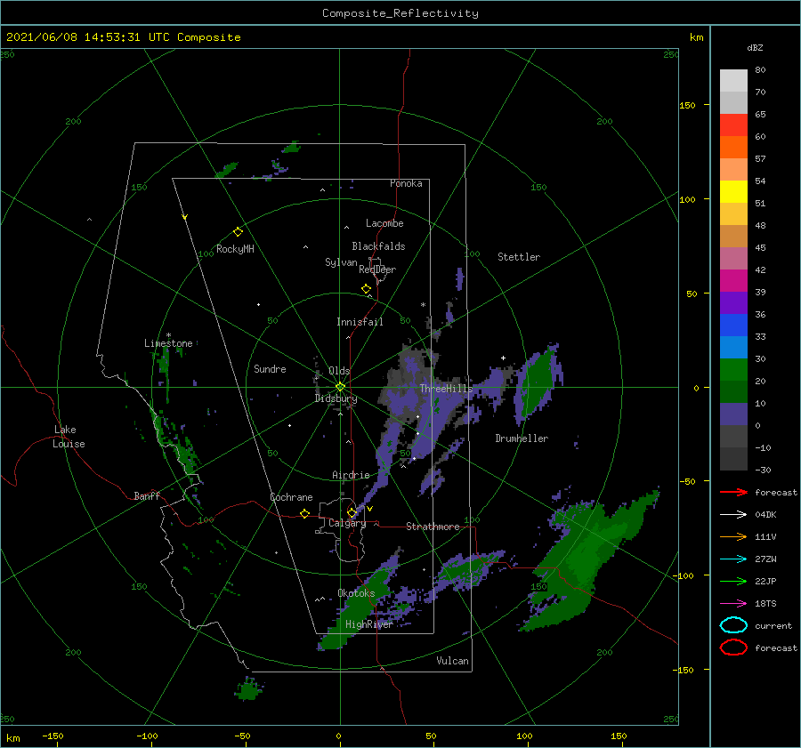Click the '2021/06/08 14:53:31 UTC Composite' timestamp
This screenshot has width=801, height=748.
pos(124,37)
